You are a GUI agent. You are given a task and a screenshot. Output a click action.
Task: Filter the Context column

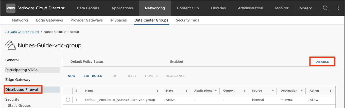coord(244,91)
